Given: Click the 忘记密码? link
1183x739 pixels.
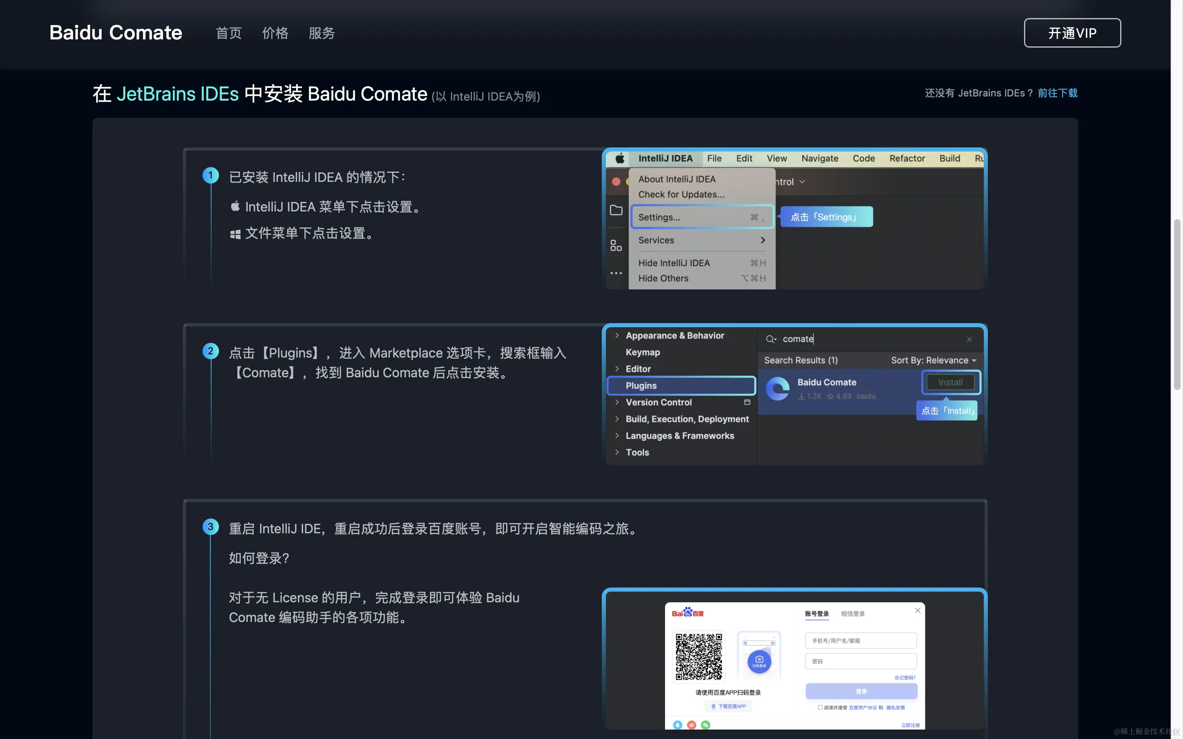Looking at the screenshot, I should [x=905, y=677].
